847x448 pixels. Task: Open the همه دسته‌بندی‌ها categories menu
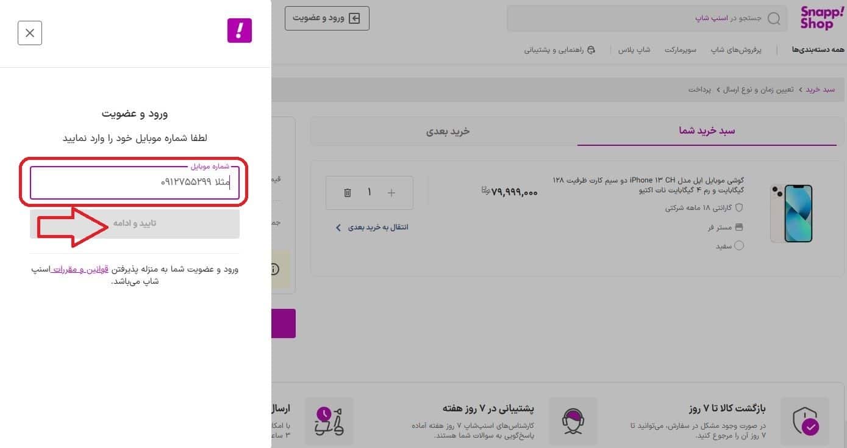(x=817, y=49)
